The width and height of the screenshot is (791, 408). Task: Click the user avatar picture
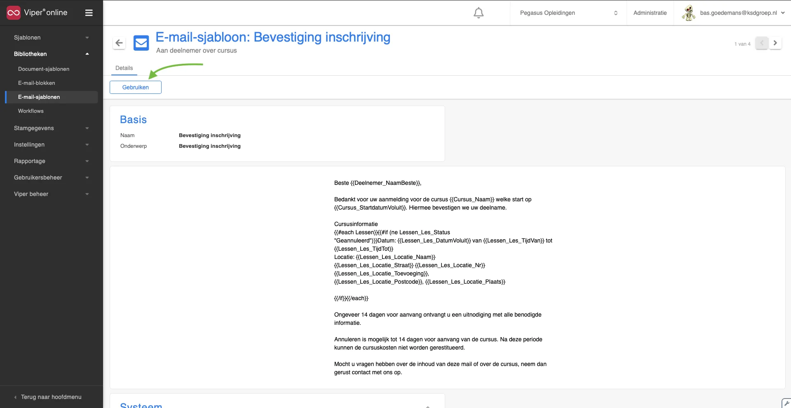pyautogui.click(x=688, y=13)
